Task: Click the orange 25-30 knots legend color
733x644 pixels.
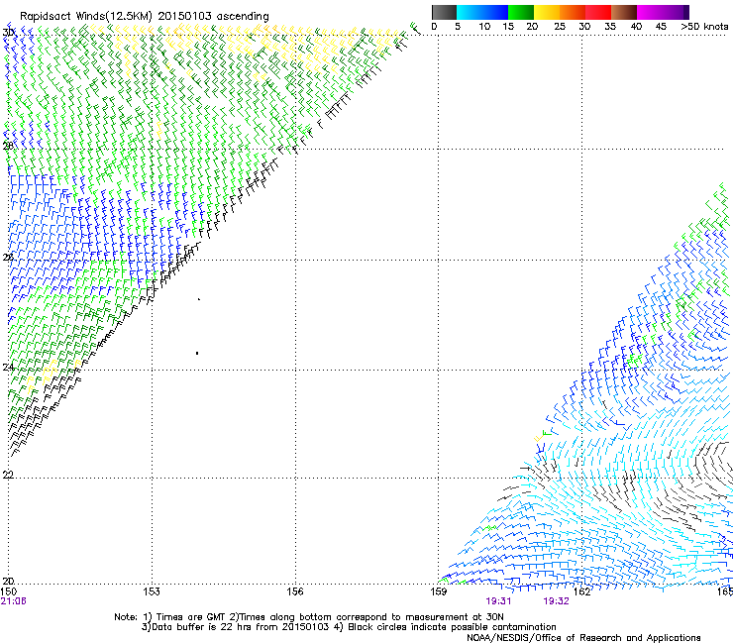Action: (x=573, y=12)
